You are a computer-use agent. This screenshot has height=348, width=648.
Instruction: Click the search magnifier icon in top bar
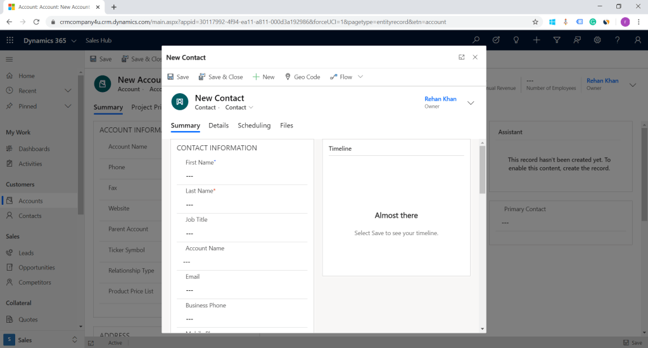click(x=475, y=40)
